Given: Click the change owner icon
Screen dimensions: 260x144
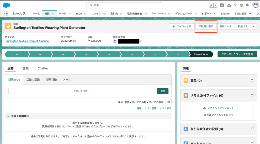Looking at the screenshot, I should 141,41.
